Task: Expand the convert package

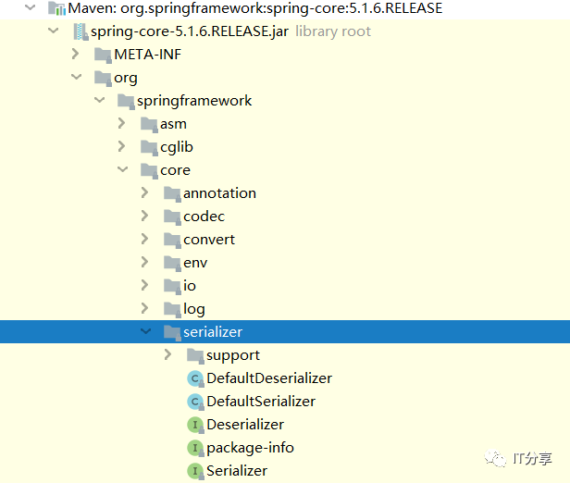Action: pos(144,239)
